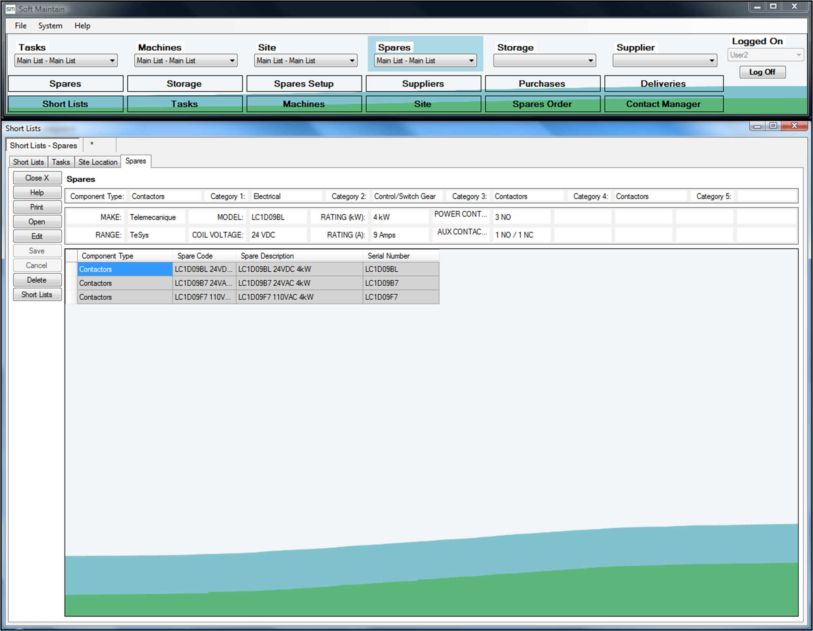
Task: Click the MAKE Telemecanique field
Action: click(156, 217)
